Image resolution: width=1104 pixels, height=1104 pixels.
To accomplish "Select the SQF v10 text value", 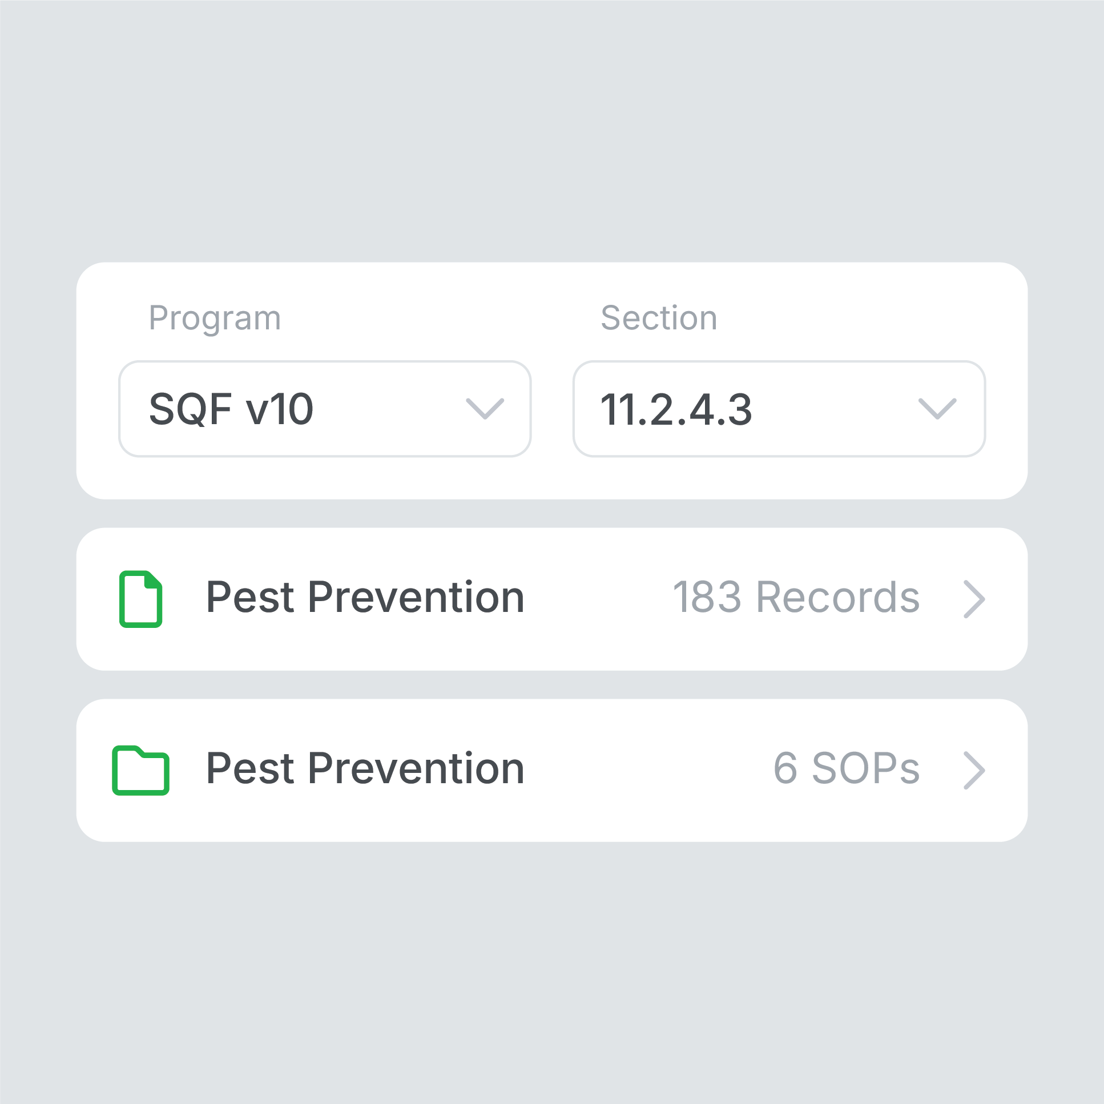I will 231,409.
